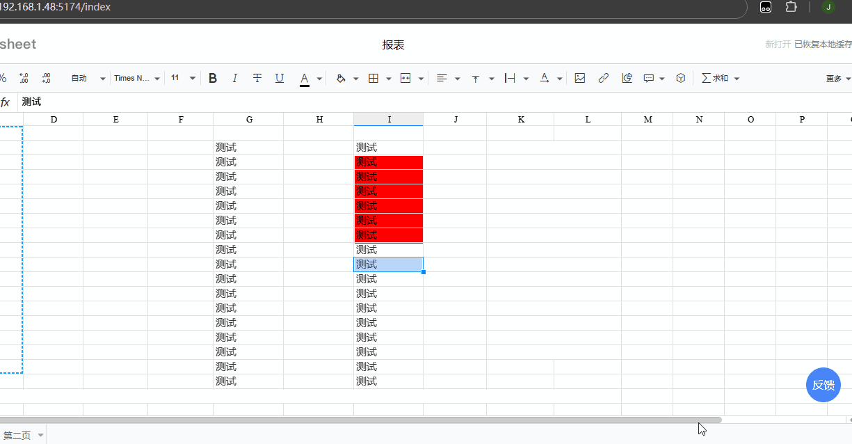852x444 pixels.
Task: Select column K header
Action: click(521, 120)
